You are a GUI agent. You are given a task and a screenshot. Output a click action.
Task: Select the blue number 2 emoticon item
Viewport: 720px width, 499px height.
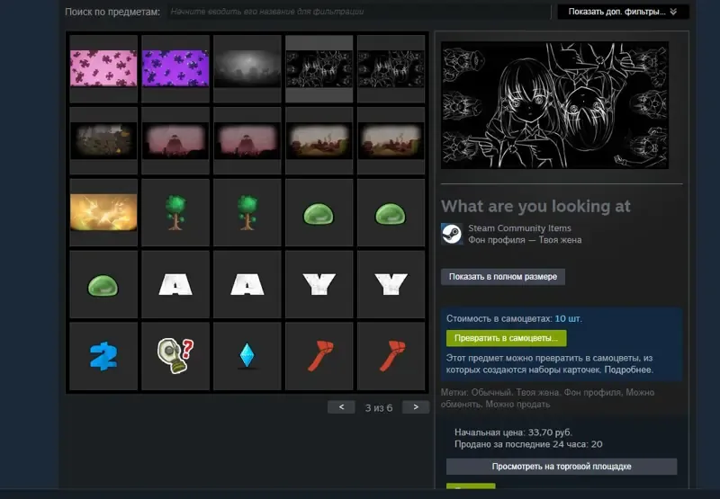(103, 356)
